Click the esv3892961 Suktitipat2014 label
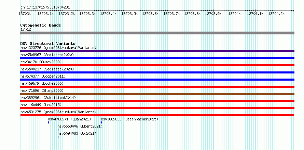 click(48, 98)
